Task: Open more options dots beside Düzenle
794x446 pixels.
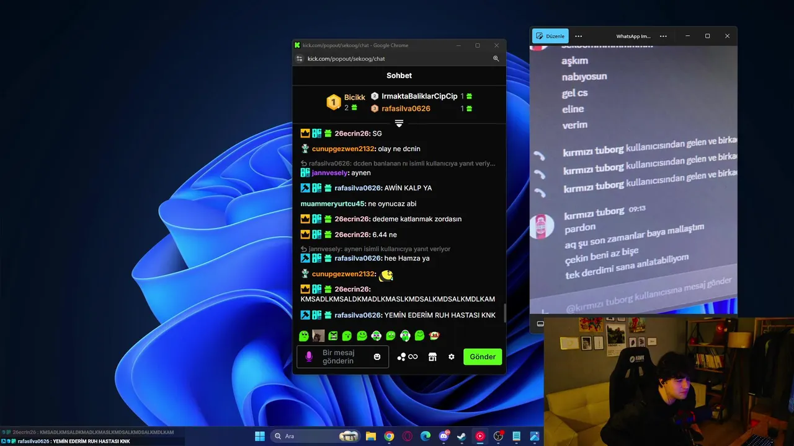Action: pyautogui.click(x=579, y=36)
